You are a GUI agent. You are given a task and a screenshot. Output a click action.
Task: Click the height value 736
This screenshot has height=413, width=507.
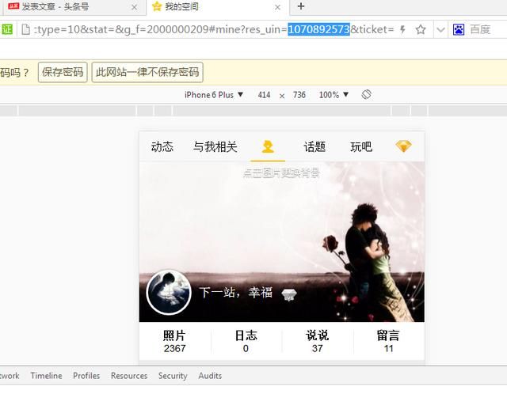(299, 95)
